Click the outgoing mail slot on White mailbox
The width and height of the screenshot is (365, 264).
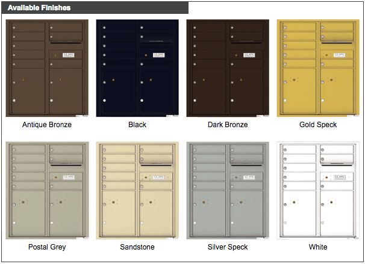point(337,162)
